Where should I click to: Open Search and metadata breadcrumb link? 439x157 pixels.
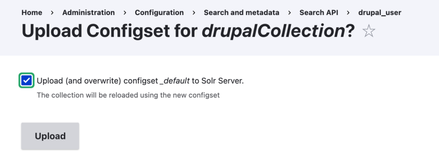pos(241,12)
